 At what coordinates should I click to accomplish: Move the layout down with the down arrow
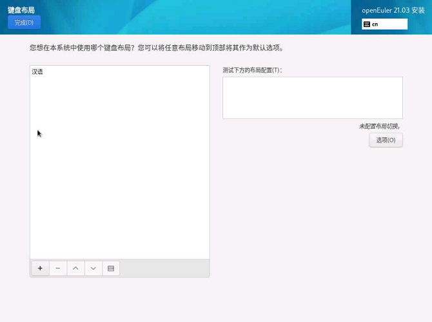coord(93,269)
